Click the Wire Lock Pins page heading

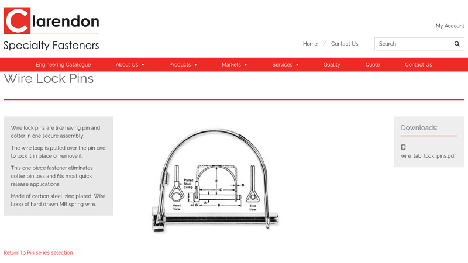tap(49, 79)
